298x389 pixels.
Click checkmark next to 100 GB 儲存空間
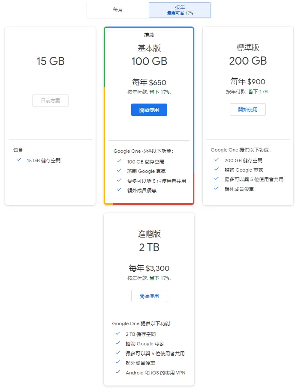tap(119, 161)
